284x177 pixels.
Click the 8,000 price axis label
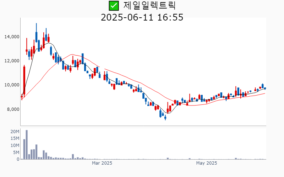point(13,109)
